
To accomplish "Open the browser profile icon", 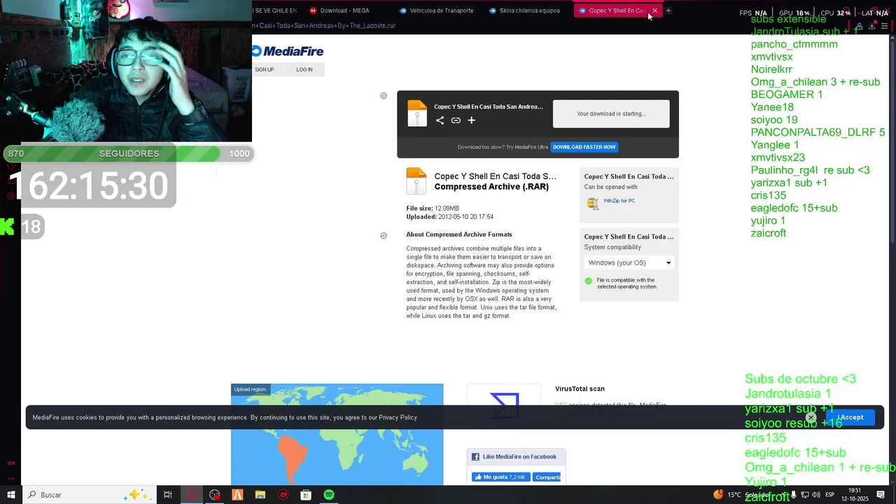I will tap(859, 26).
